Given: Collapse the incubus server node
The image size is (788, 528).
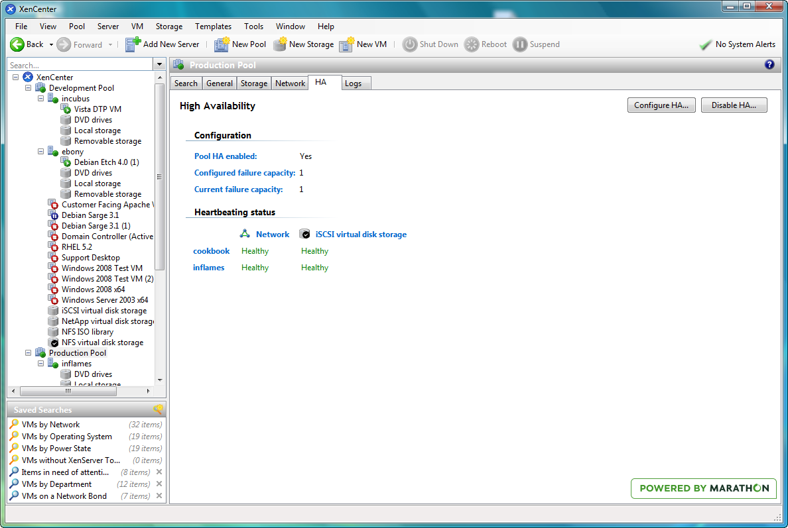Looking at the screenshot, I should coord(40,99).
